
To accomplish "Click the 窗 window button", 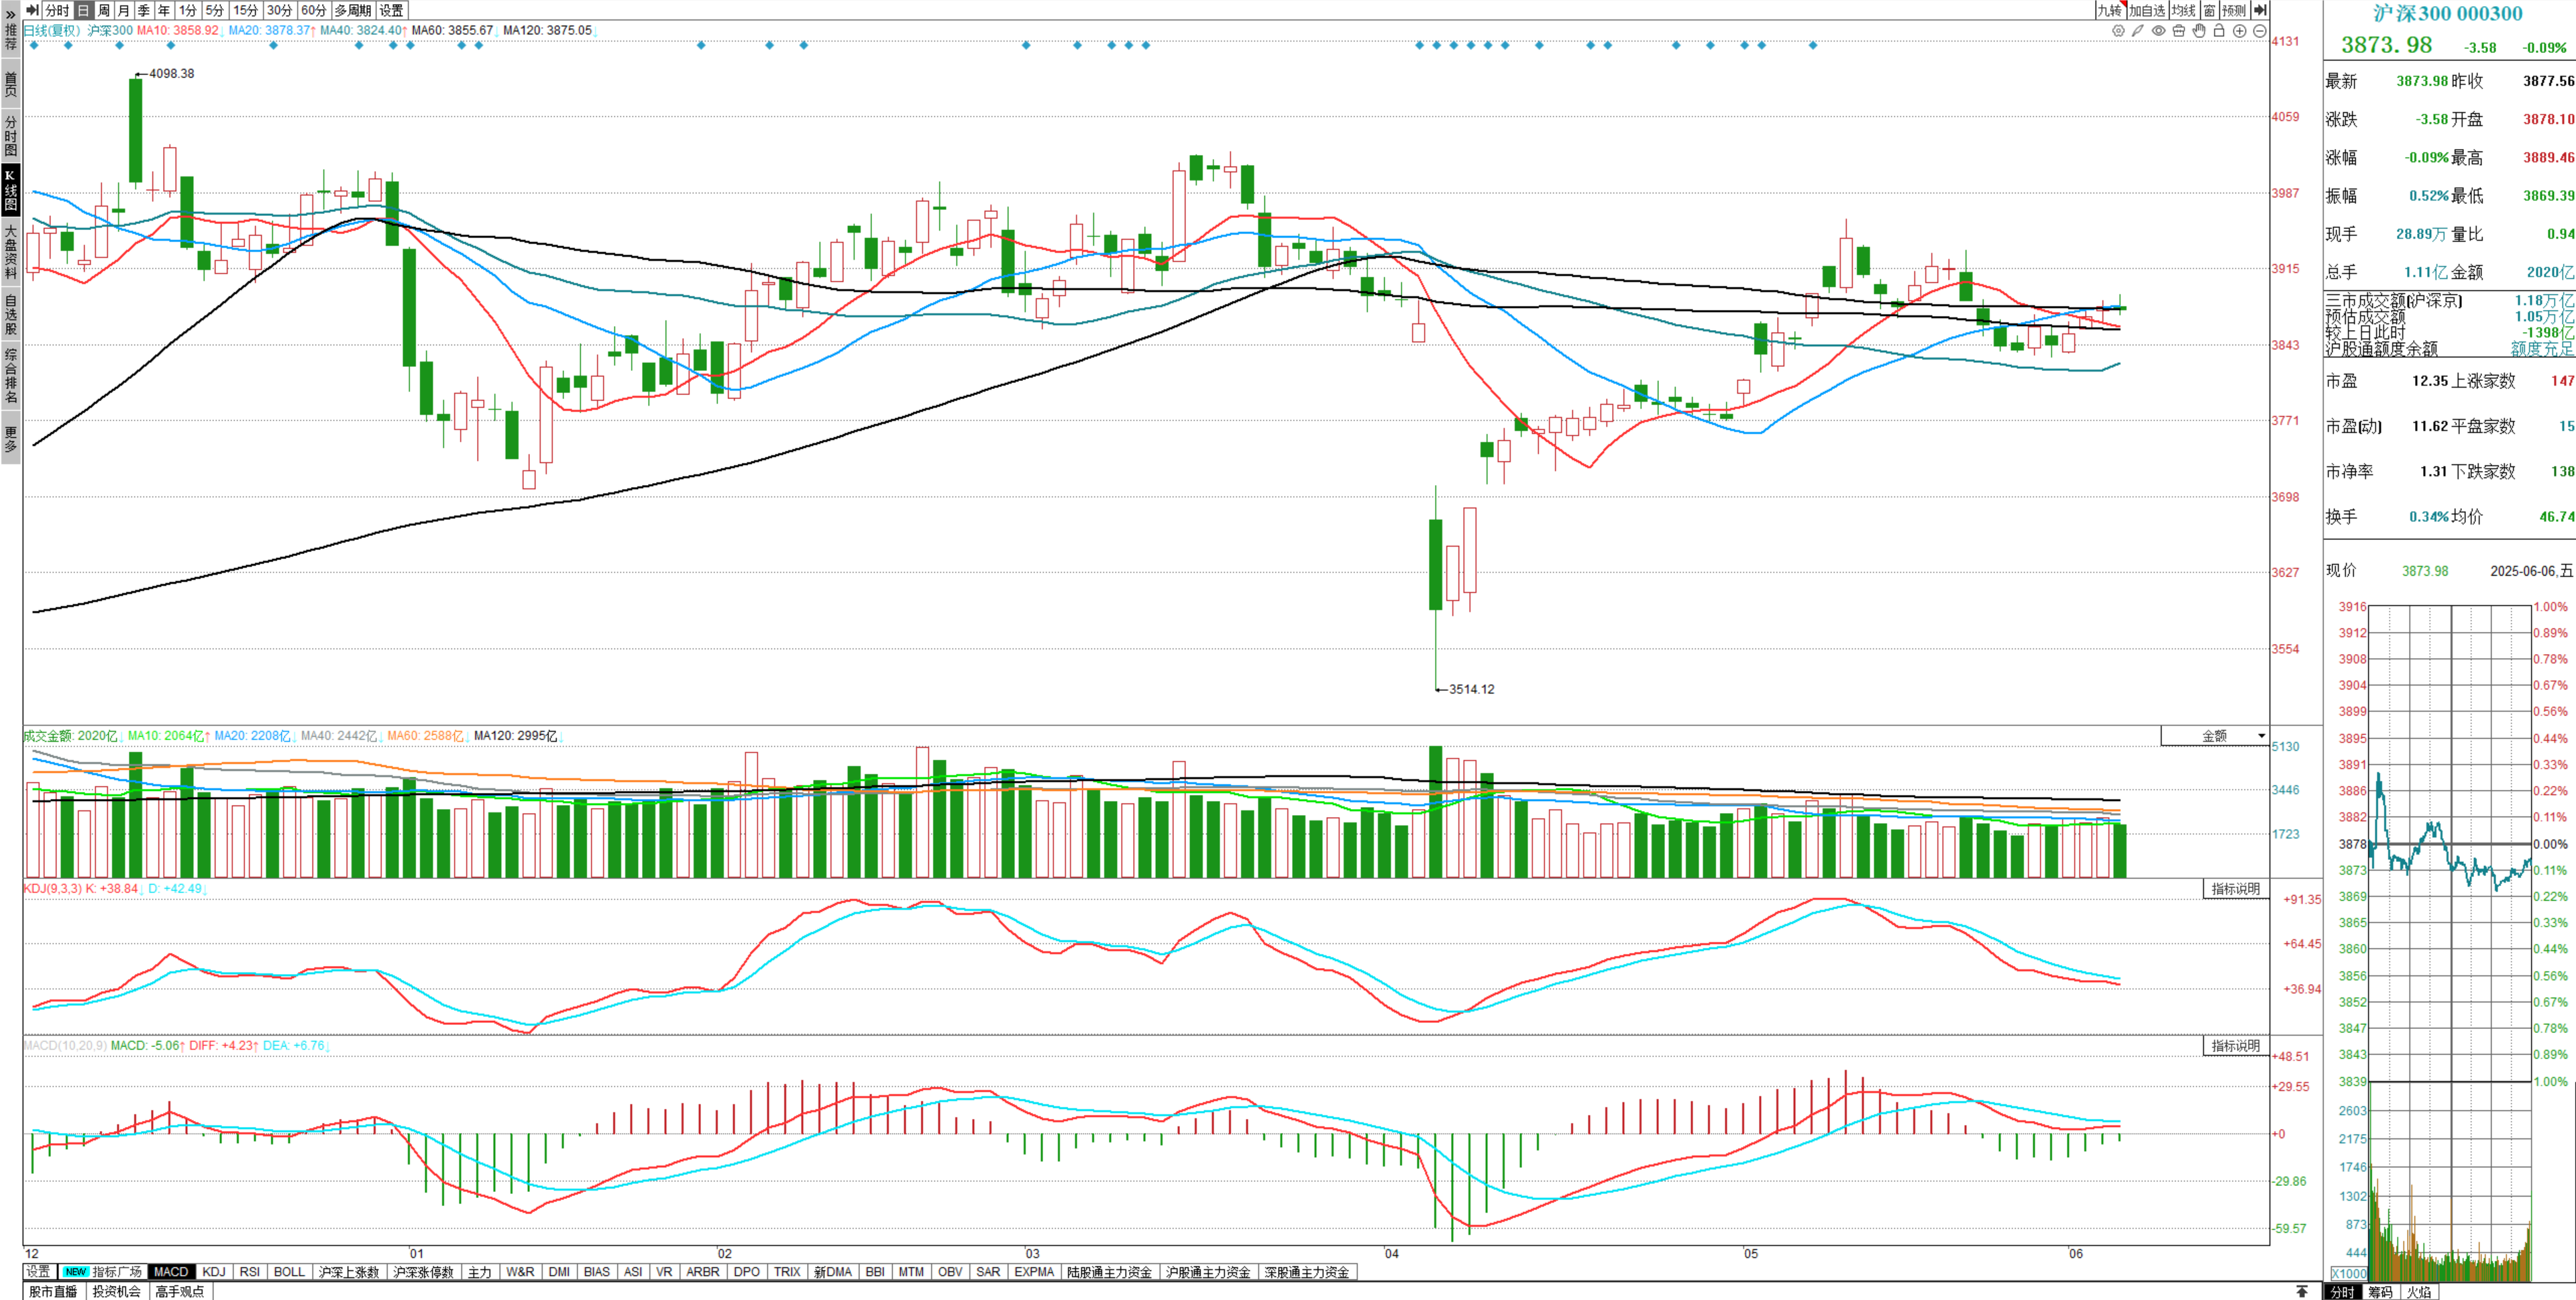I will coord(2209,10).
